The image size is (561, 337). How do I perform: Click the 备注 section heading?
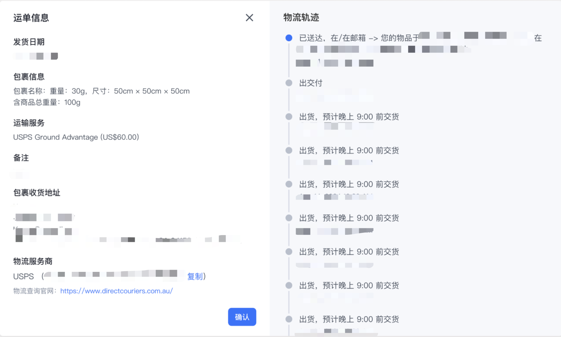click(21, 158)
